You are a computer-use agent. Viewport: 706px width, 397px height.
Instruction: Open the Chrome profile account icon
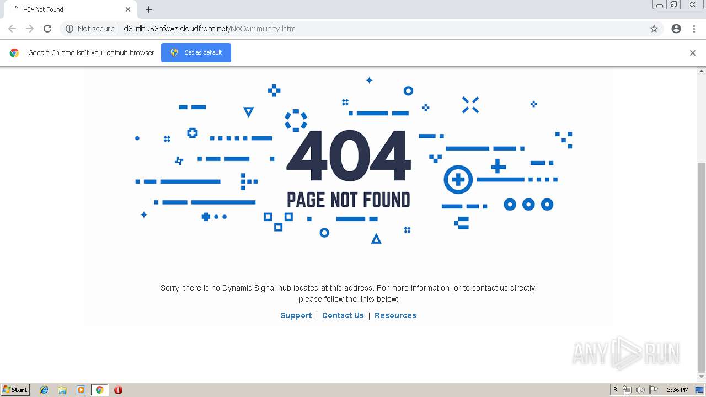tap(676, 29)
